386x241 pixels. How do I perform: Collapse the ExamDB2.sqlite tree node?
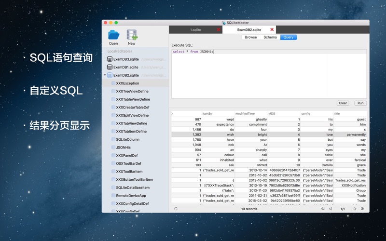(105, 75)
